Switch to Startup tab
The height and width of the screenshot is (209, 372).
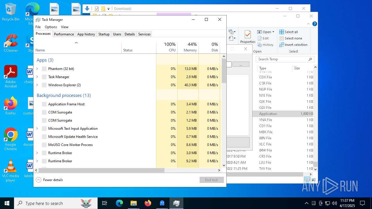[x=104, y=34]
